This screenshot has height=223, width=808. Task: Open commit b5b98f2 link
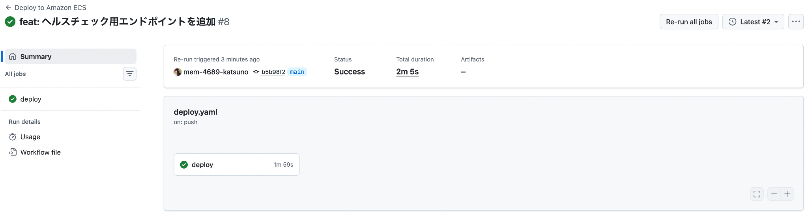click(273, 72)
